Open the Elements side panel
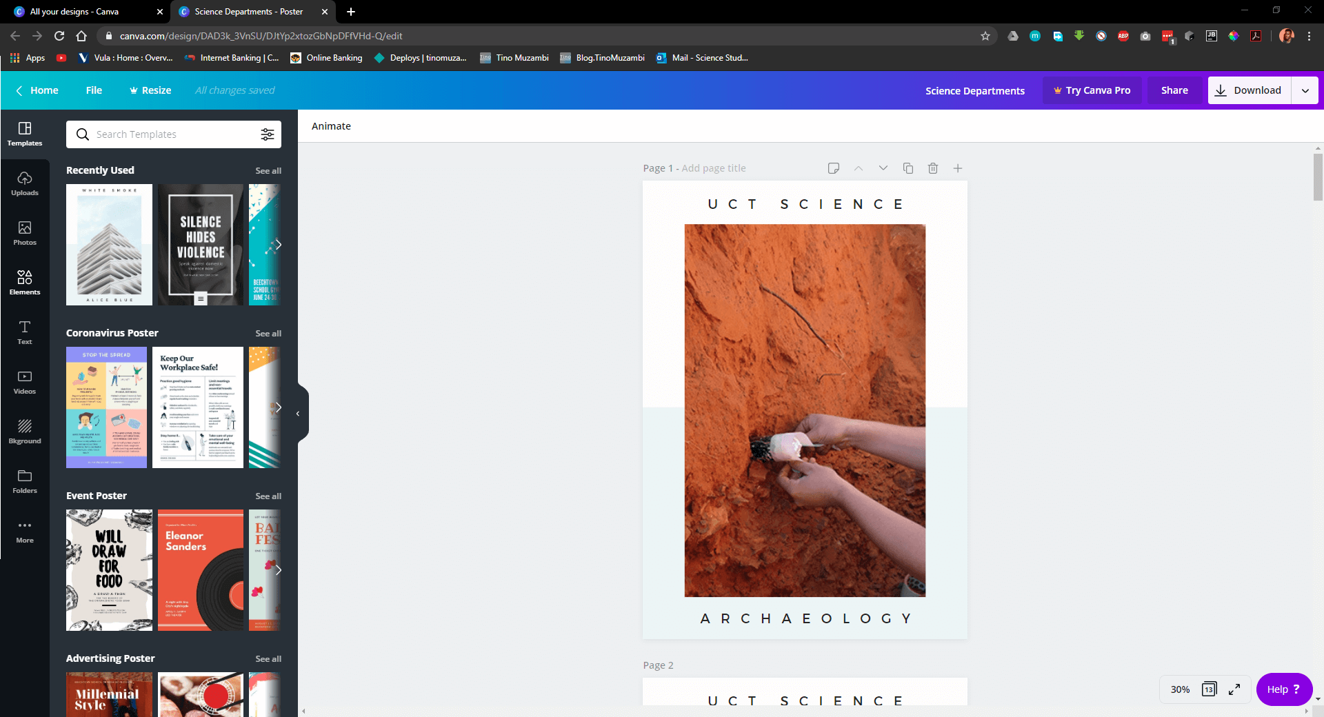Screen dimensions: 1324x717 (x=25, y=283)
